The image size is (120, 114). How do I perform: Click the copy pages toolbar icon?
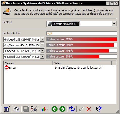click(x=16, y=109)
